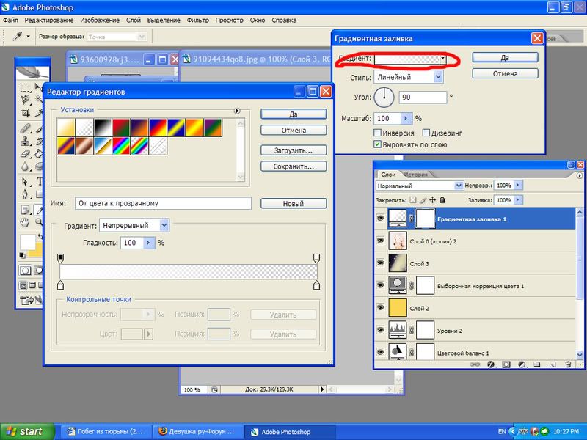
Task: Uncheck Выровнять по слою
Action: (377, 144)
